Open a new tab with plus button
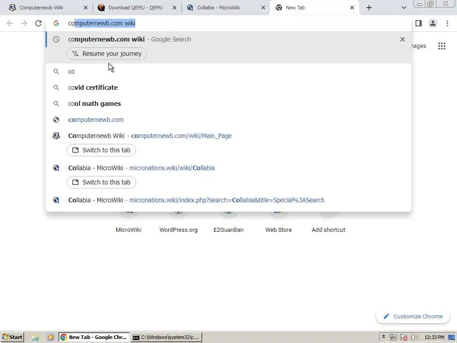 [x=369, y=8]
